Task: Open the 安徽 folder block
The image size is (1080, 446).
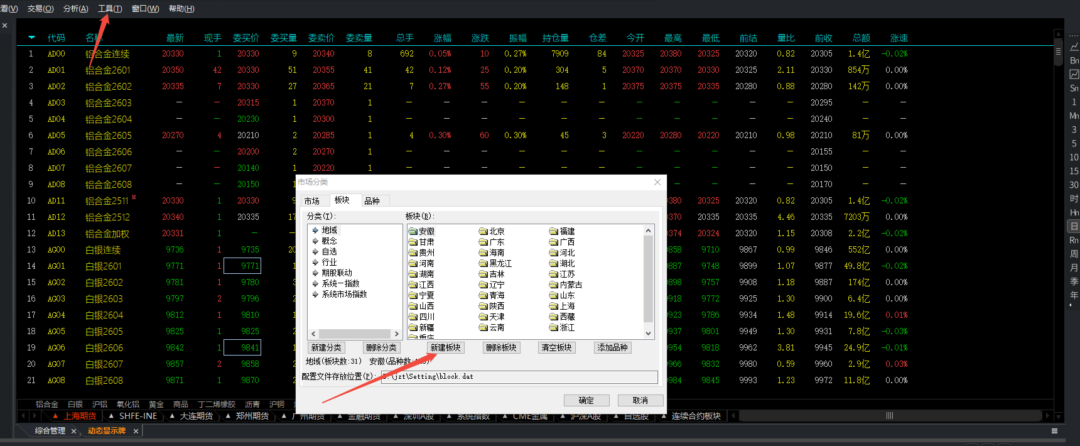Action: [x=421, y=231]
